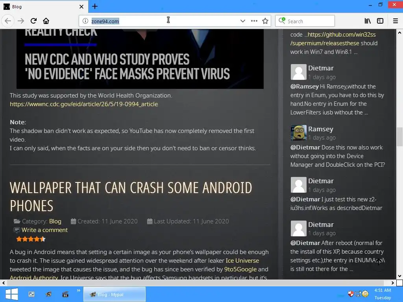Click the search engine magnifier icon
Viewport: 403px width, 302px height.
(282, 20)
